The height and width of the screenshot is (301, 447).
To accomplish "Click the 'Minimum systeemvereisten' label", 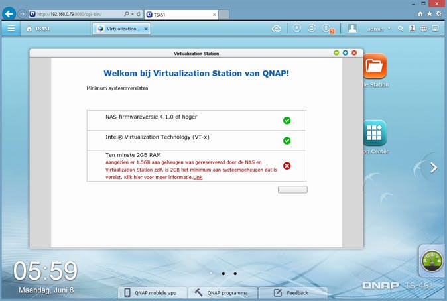I will pos(117,88).
